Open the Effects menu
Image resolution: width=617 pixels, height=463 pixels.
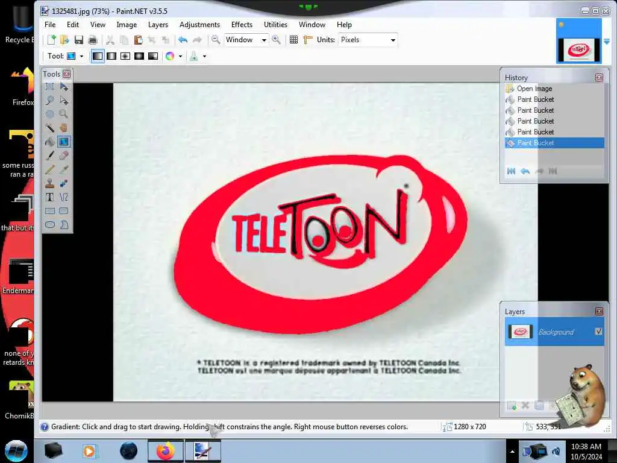point(242,24)
